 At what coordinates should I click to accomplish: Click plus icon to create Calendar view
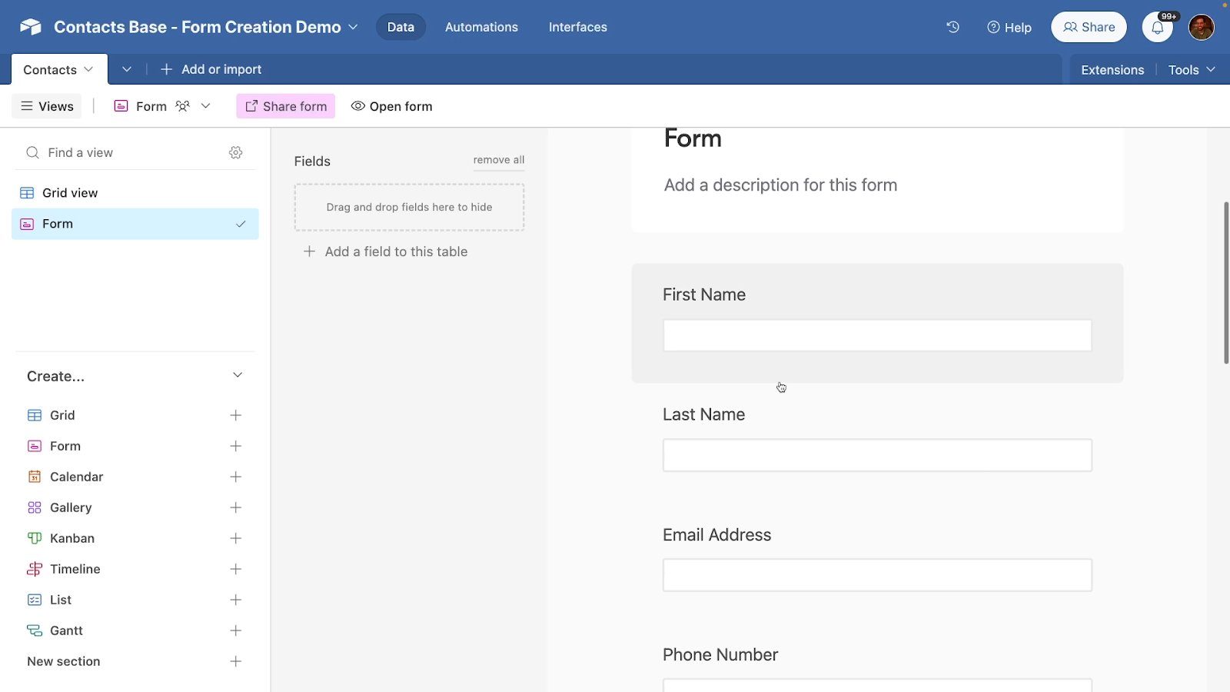236,477
